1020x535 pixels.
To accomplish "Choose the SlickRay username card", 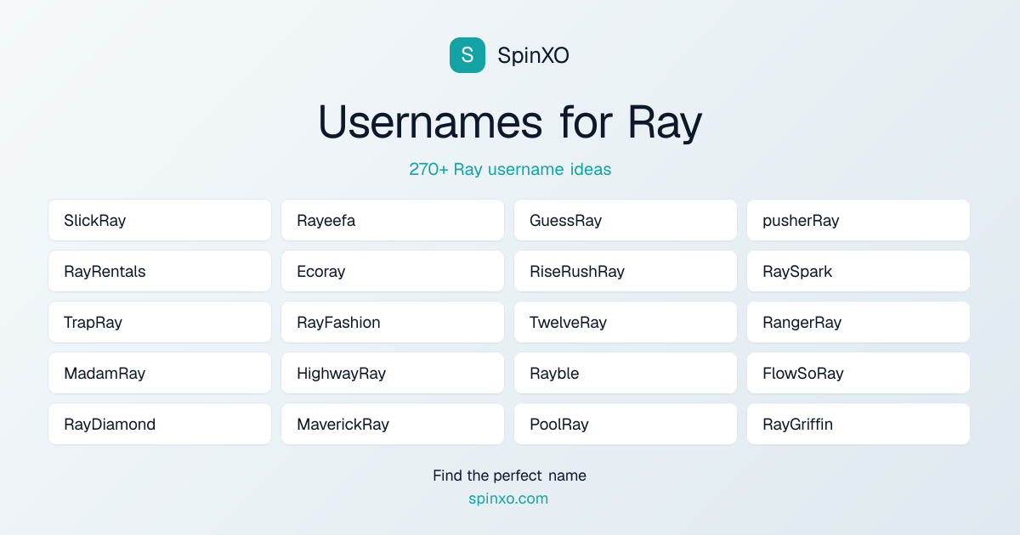I will [x=160, y=220].
